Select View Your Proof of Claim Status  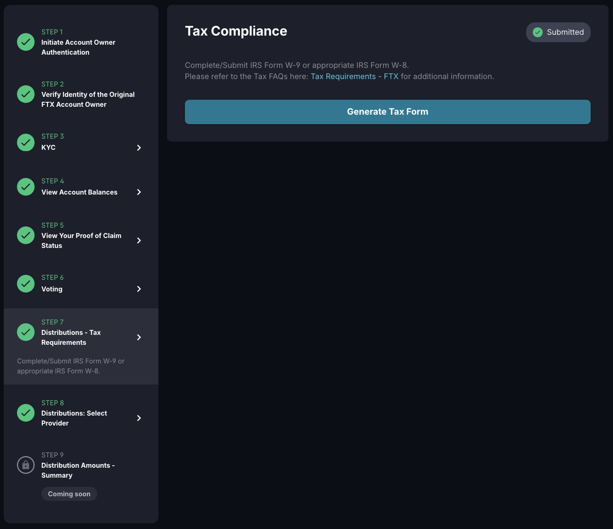81,240
